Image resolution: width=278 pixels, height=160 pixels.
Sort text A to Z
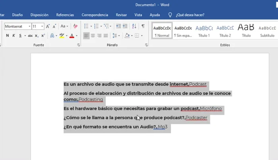pyautogui.click(x=134, y=26)
